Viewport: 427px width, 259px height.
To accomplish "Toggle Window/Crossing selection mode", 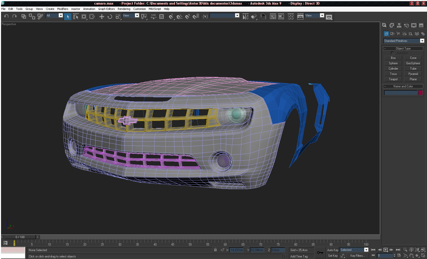I will (92, 17).
